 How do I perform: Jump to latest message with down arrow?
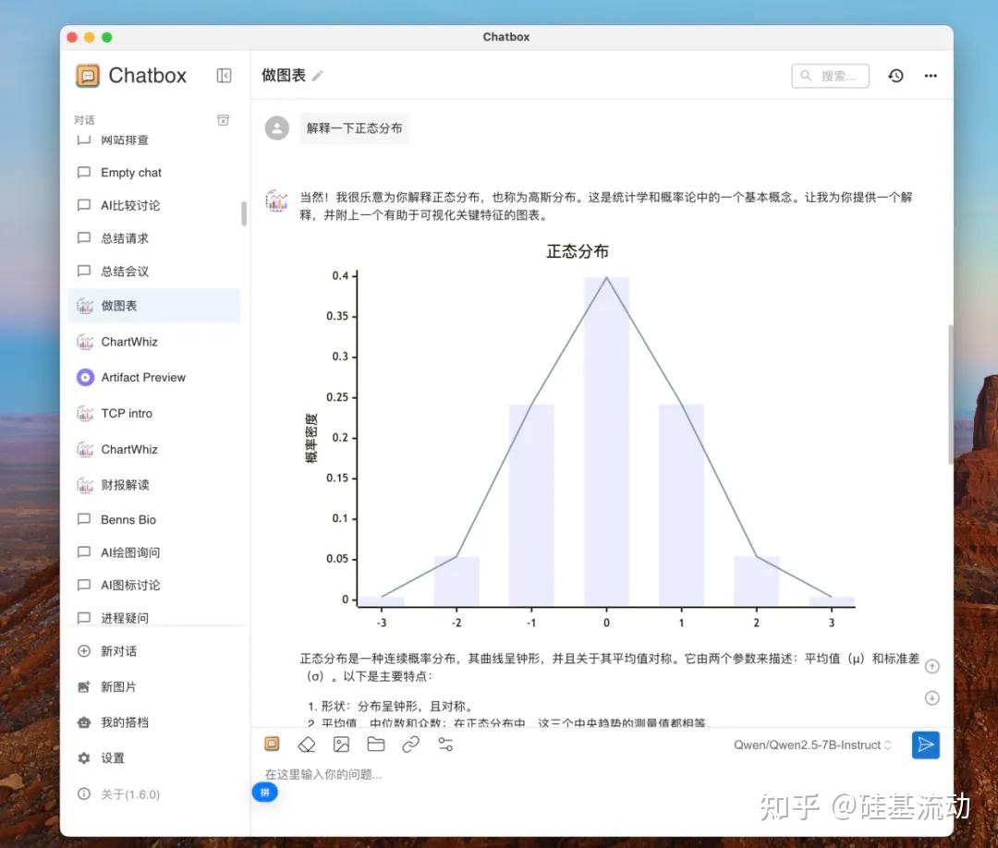tap(932, 699)
